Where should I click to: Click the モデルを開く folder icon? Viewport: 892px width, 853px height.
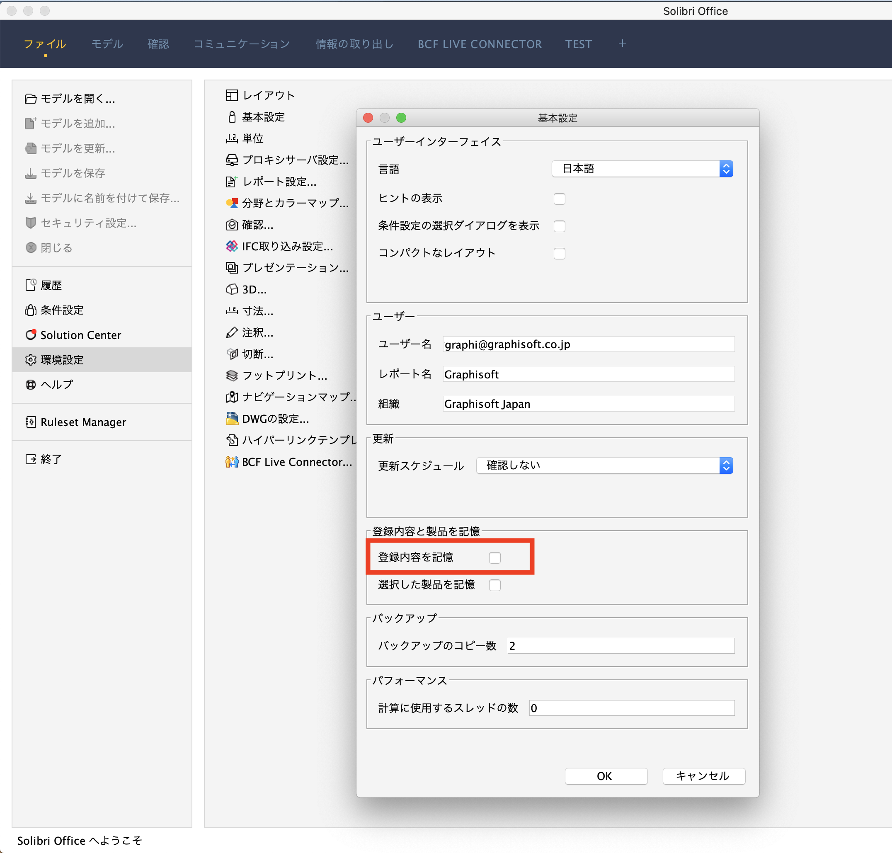coord(30,99)
